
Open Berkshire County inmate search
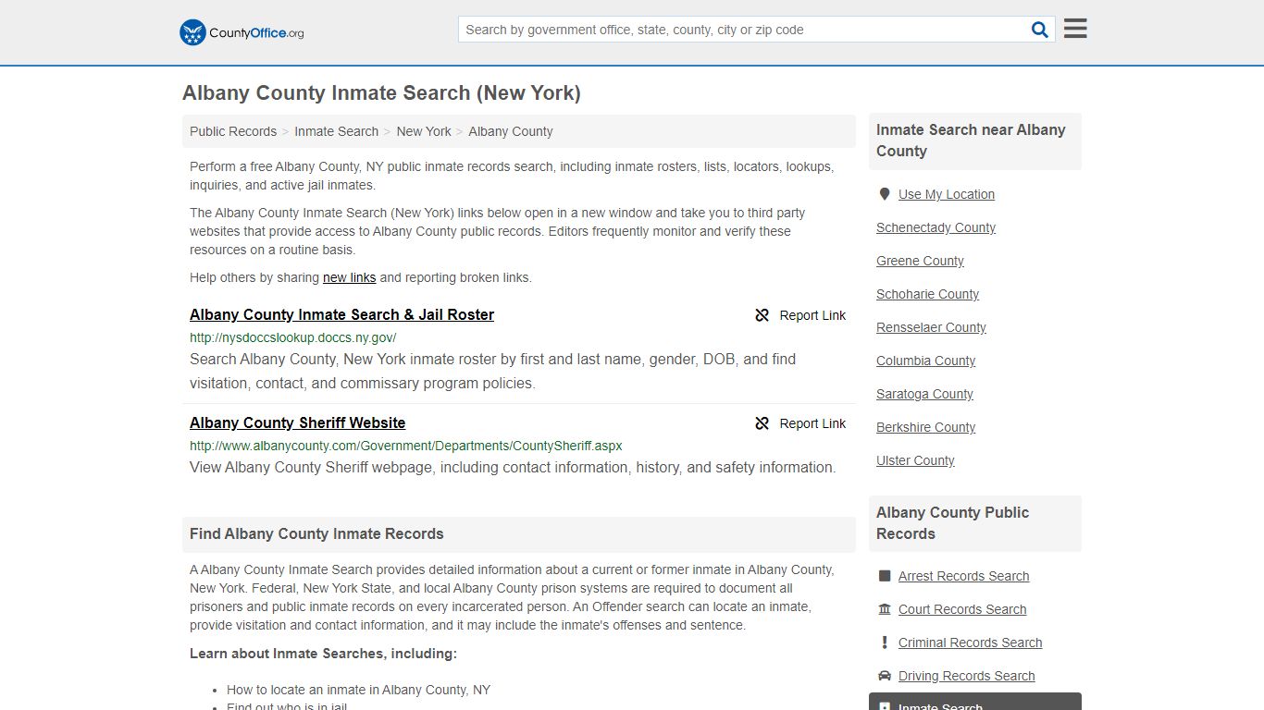pyautogui.click(x=925, y=427)
